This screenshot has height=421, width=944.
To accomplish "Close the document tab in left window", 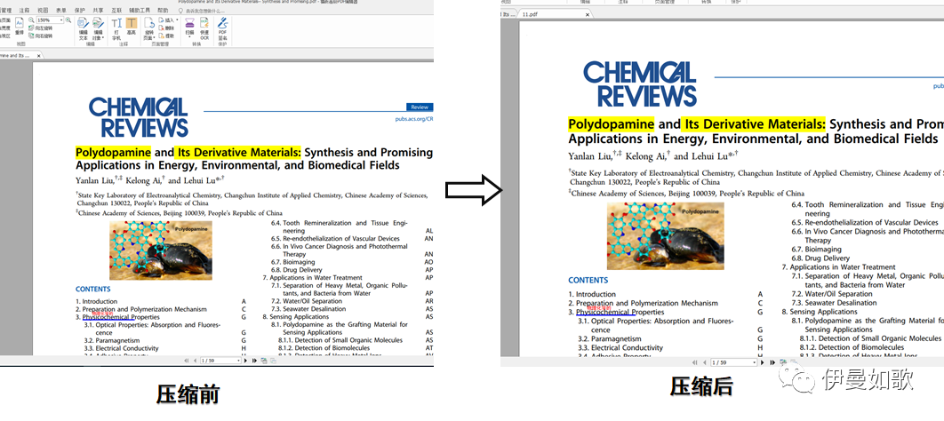I will click(38, 56).
